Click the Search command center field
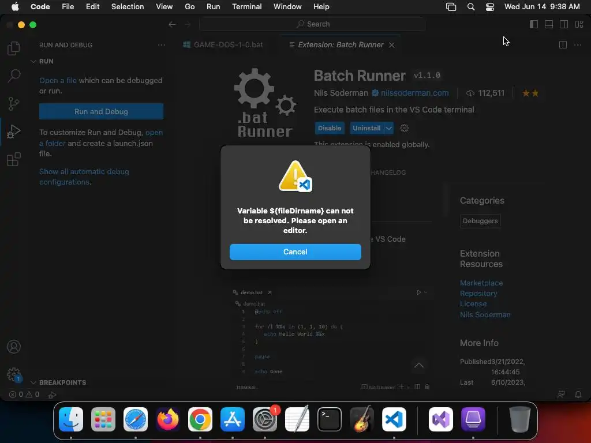591x443 pixels. coord(312,24)
